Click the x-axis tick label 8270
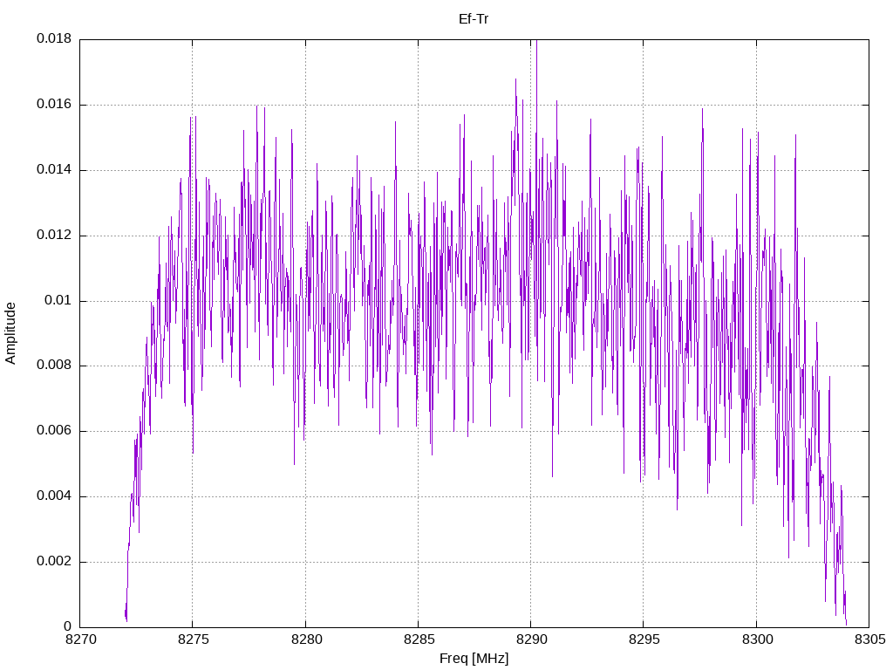Screen dimensions: 893x670 point(81,639)
